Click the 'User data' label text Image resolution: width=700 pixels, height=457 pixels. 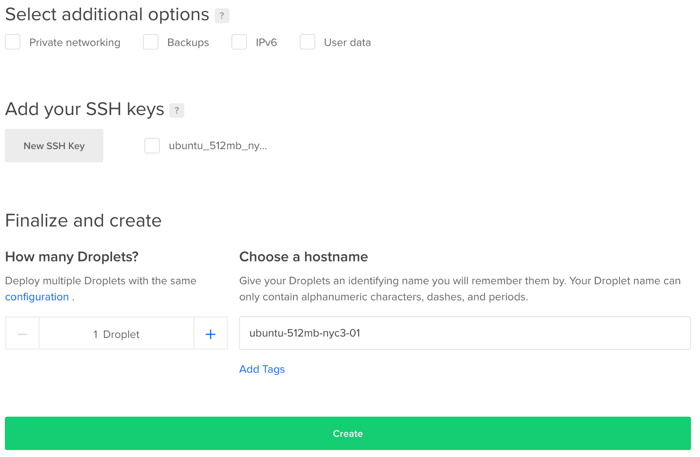tap(347, 42)
